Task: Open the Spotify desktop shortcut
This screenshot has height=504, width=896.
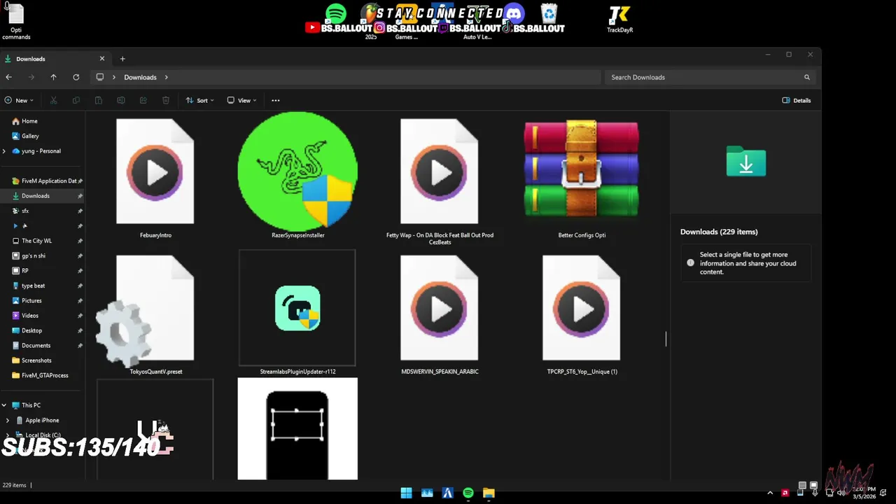Action: pyautogui.click(x=336, y=14)
